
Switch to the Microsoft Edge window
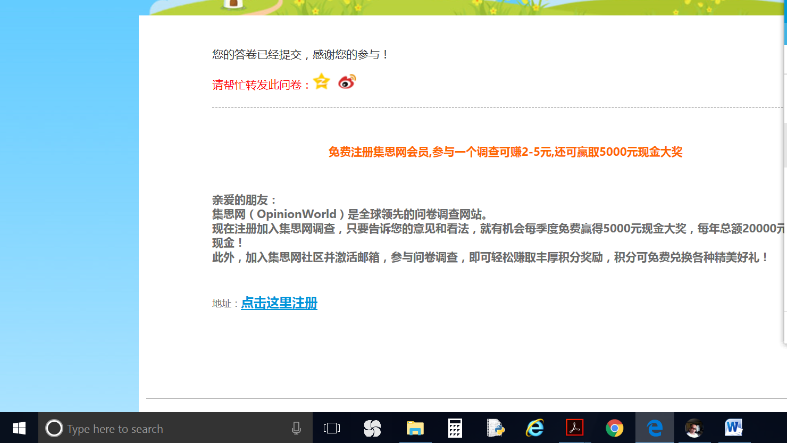(x=655, y=428)
